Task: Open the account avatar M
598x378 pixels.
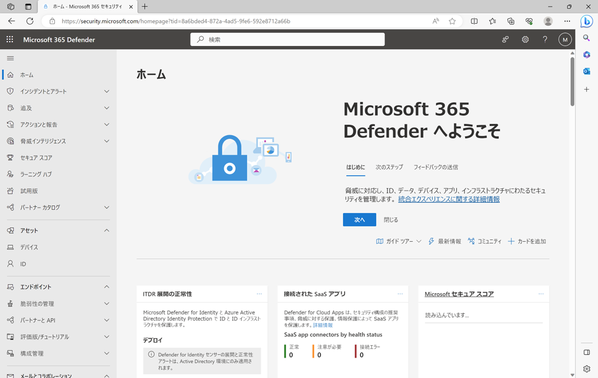Action: tap(565, 39)
